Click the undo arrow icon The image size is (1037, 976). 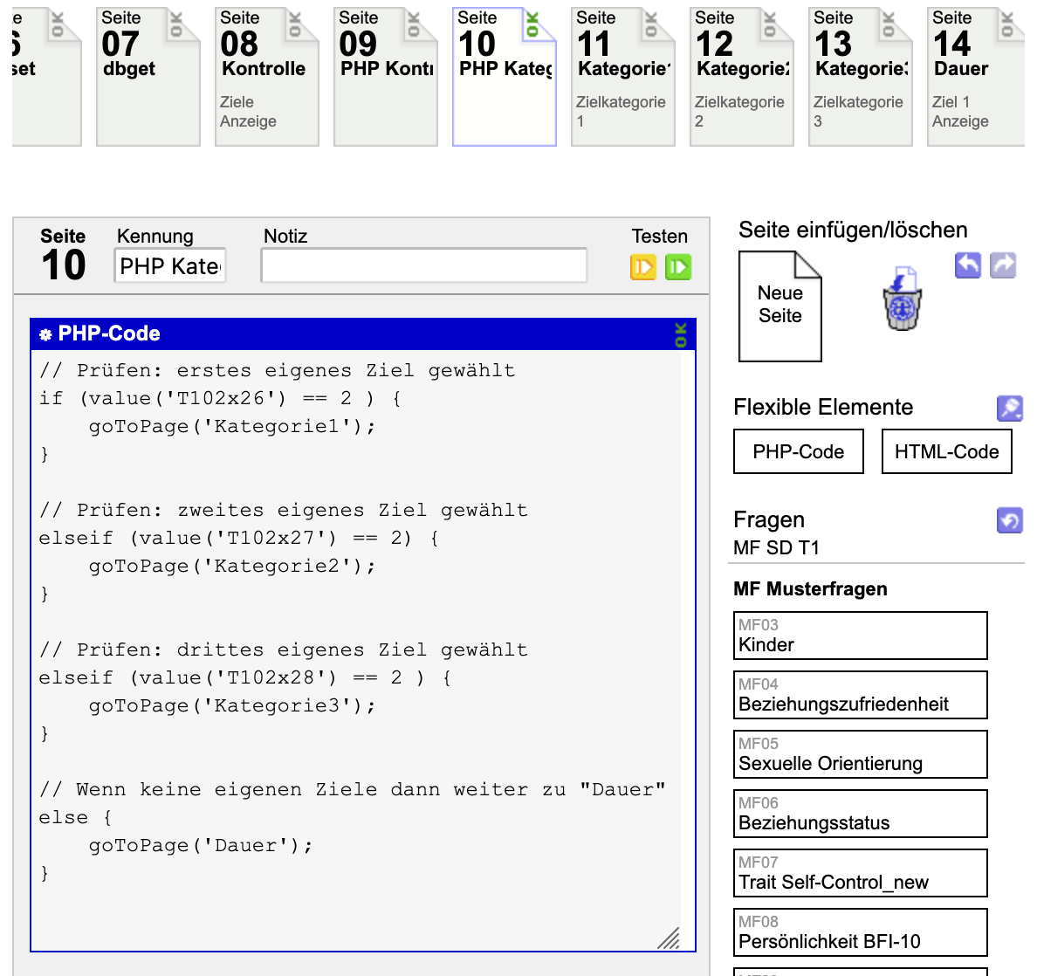[967, 265]
